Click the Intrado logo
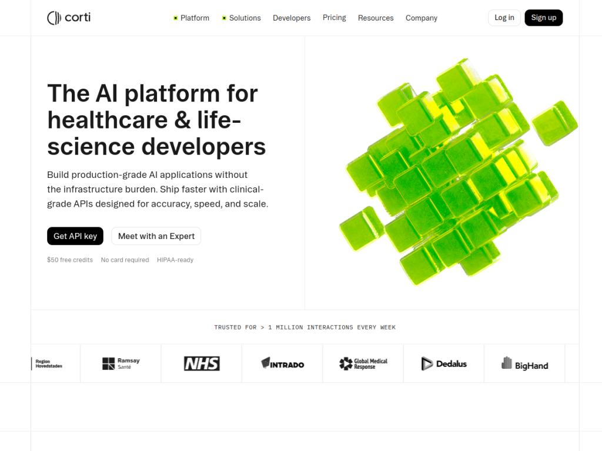The height and width of the screenshot is (451, 602). tap(283, 364)
